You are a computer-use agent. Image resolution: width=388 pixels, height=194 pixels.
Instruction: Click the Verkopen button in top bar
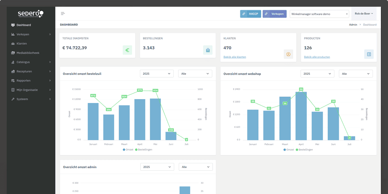pyautogui.click(x=275, y=14)
